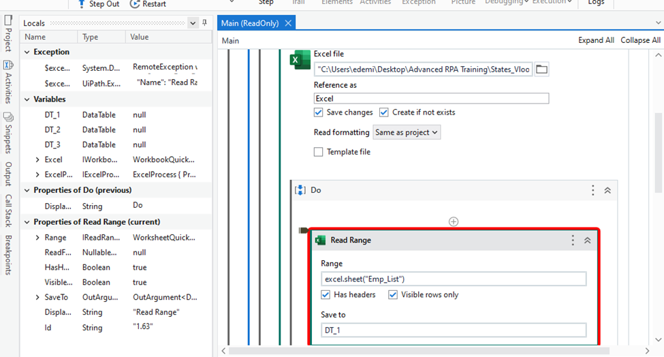Click the Excel file path field
The height and width of the screenshot is (357, 664).
423,69
